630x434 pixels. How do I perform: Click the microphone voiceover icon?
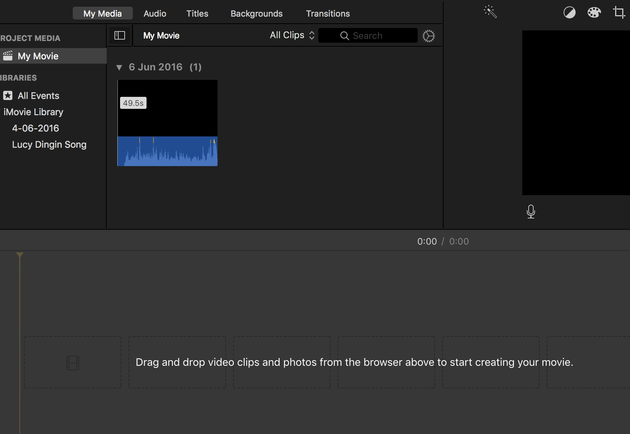click(530, 211)
